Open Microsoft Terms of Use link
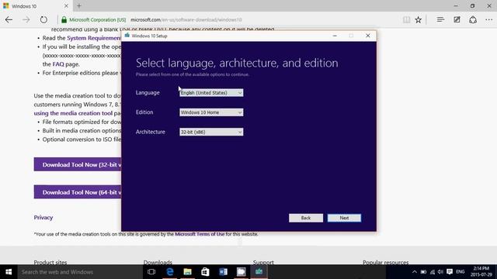The height and width of the screenshot is (279, 497). [x=200, y=234]
